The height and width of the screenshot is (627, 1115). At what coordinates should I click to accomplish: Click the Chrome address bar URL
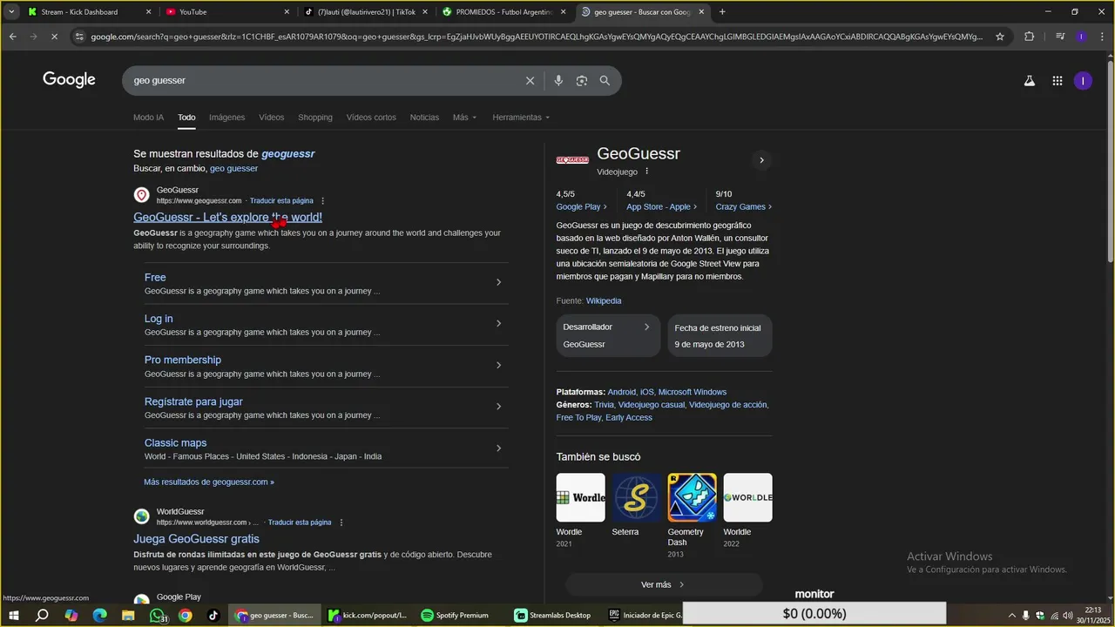(x=536, y=37)
